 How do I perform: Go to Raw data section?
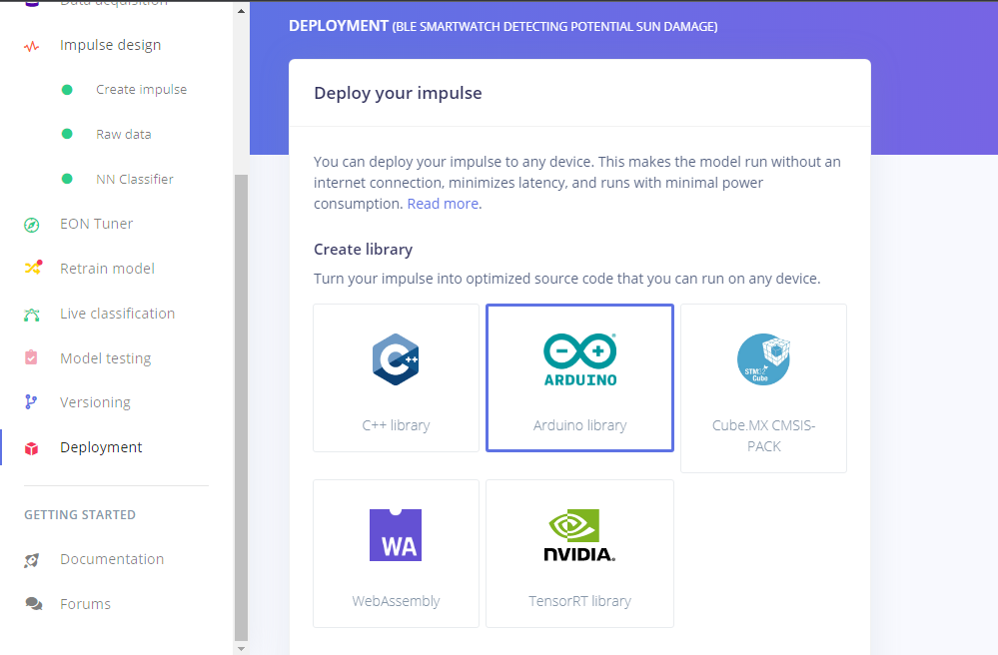(x=124, y=134)
